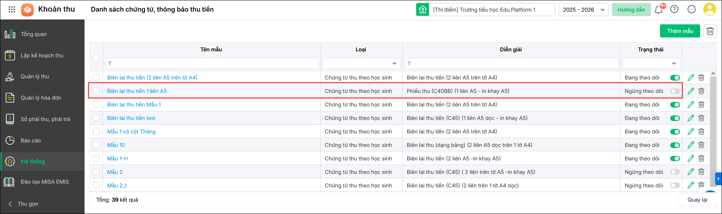722x214 pixels.
Task: Click the bulk delete trash icon beside Thêm mẫu
Action: click(x=710, y=31)
